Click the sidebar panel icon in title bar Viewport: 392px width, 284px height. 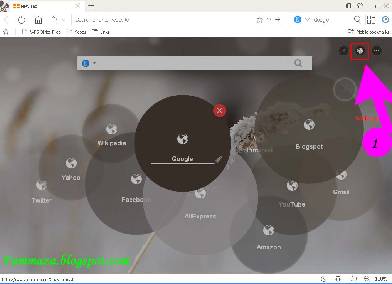tap(349, 6)
